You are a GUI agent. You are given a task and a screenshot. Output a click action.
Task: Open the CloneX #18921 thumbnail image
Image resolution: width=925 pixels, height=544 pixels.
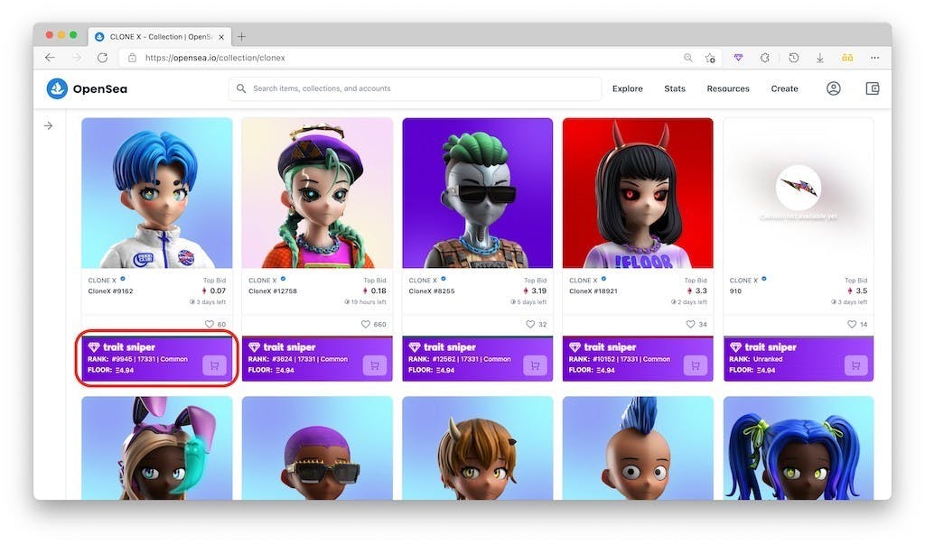pos(638,193)
